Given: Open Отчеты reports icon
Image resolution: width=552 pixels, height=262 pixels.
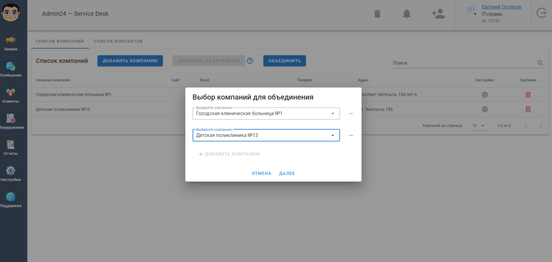Looking at the screenshot, I should [10, 147].
